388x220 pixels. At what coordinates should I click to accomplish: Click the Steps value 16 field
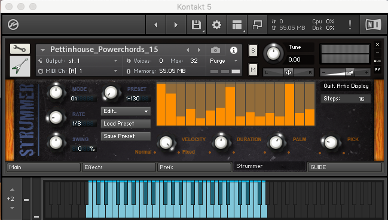346,99
